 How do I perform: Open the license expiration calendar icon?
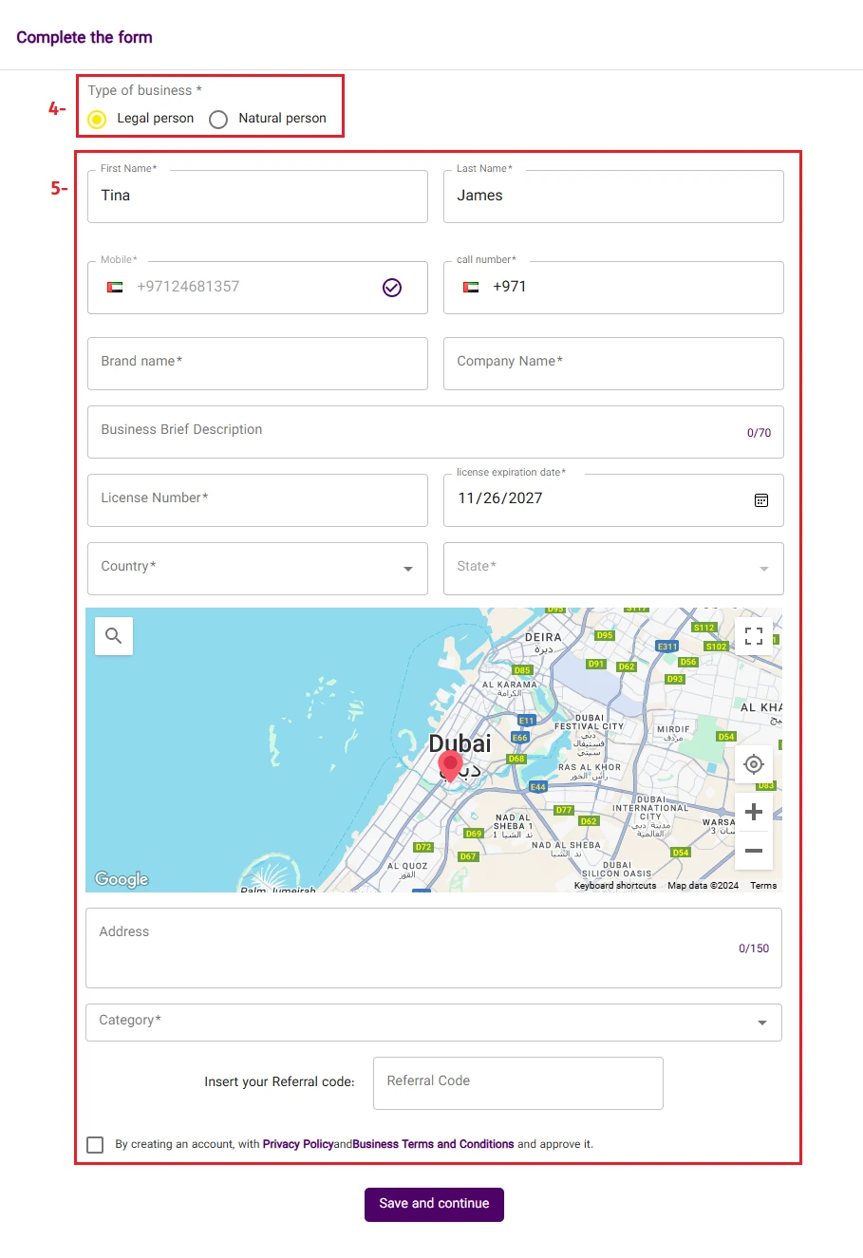(761, 500)
